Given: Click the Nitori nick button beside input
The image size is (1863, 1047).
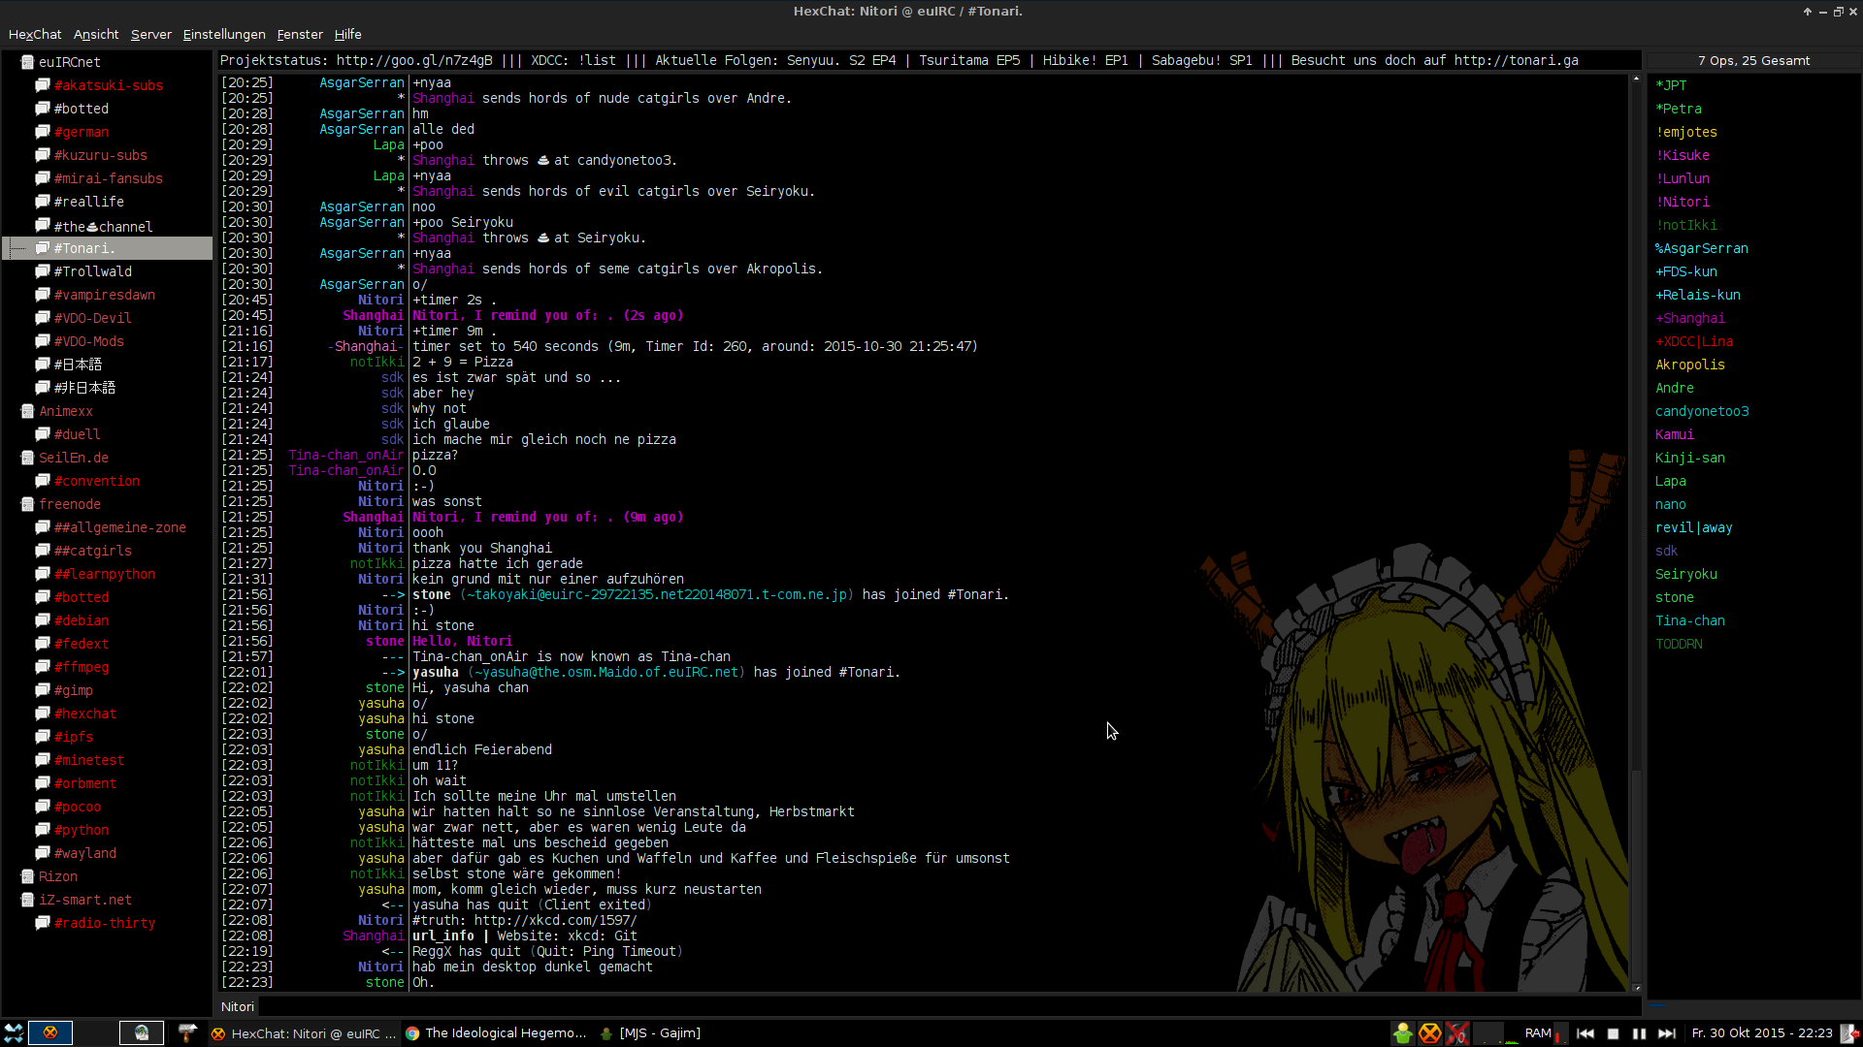Looking at the screenshot, I should pos(237,1006).
